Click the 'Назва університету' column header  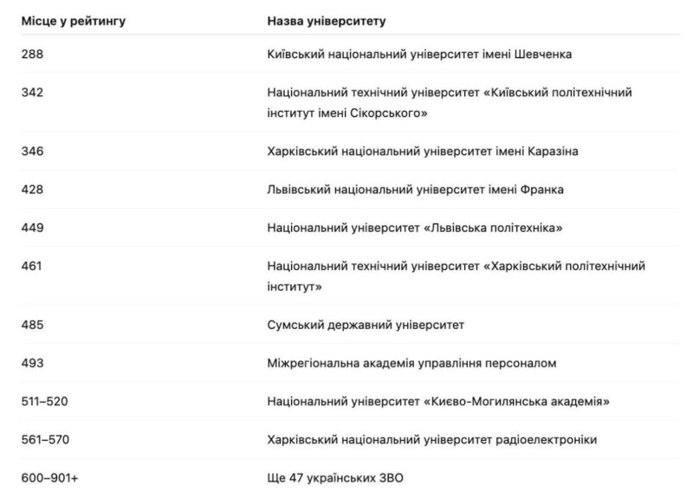click(327, 21)
